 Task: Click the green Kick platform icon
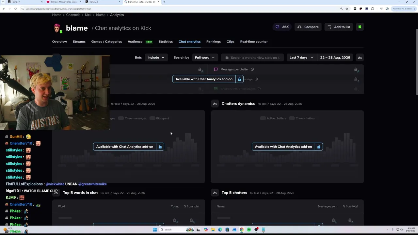360,27
